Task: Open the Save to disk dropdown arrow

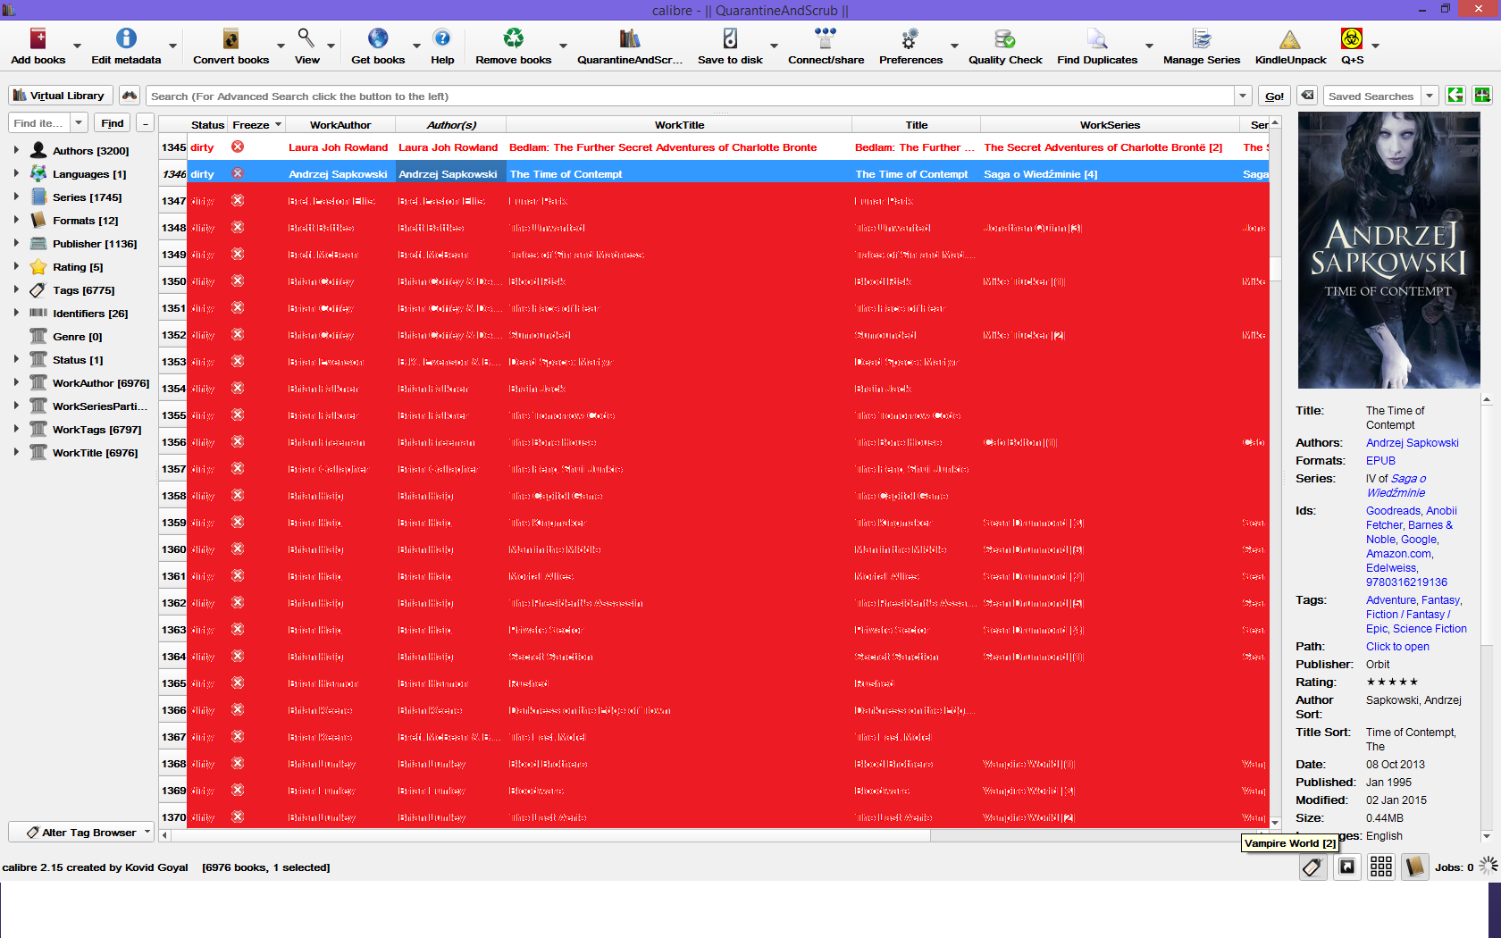Action: pos(774,46)
